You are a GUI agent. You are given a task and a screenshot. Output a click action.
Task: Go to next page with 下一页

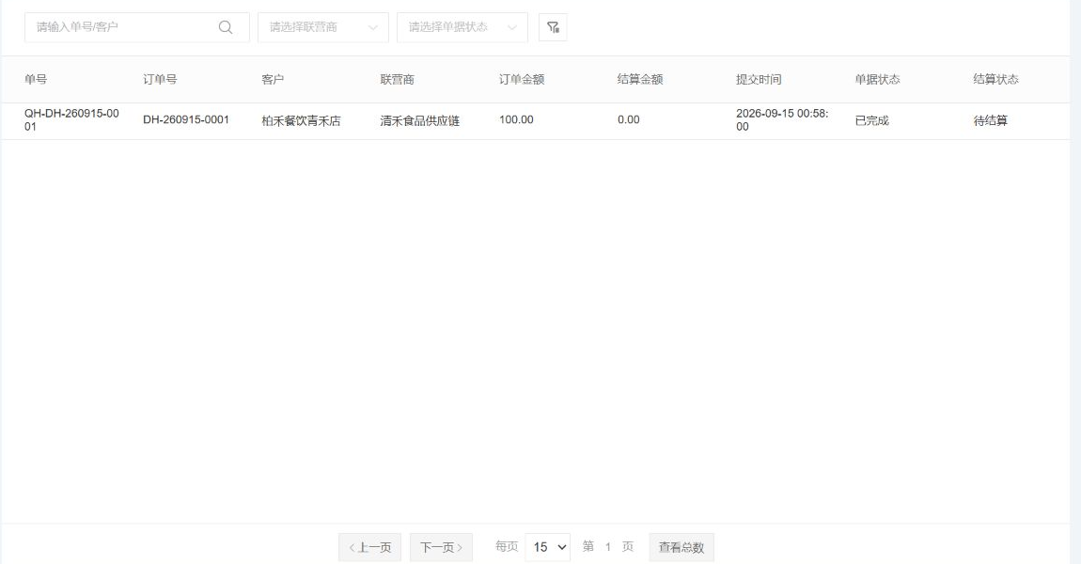pyautogui.click(x=441, y=547)
